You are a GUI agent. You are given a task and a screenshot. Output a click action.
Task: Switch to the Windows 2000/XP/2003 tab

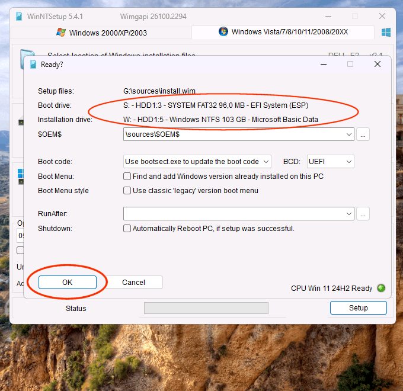click(101, 33)
